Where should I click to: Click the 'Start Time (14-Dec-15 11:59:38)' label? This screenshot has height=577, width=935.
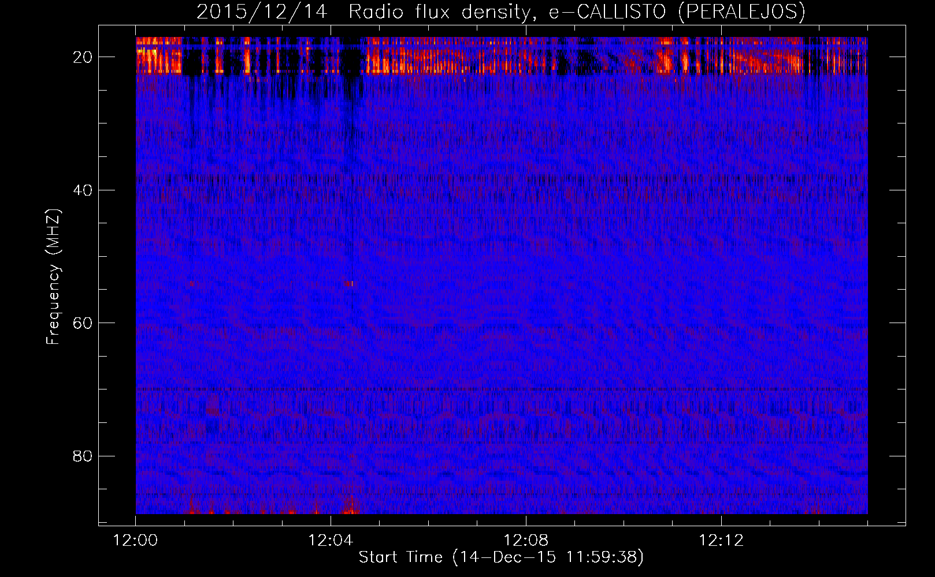pos(500,557)
